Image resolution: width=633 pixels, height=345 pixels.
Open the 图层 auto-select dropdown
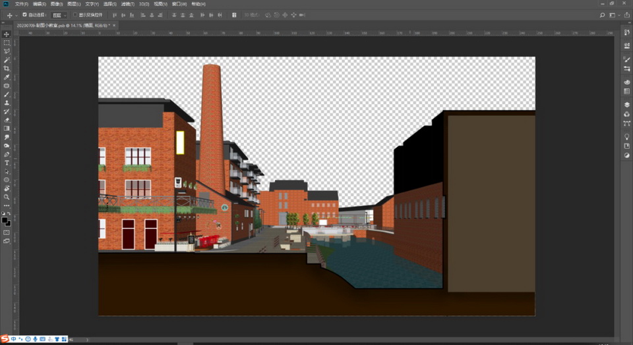[59, 14]
